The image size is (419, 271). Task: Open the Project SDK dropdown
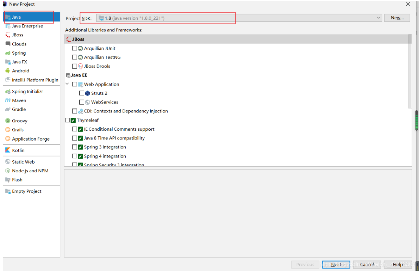239,18
